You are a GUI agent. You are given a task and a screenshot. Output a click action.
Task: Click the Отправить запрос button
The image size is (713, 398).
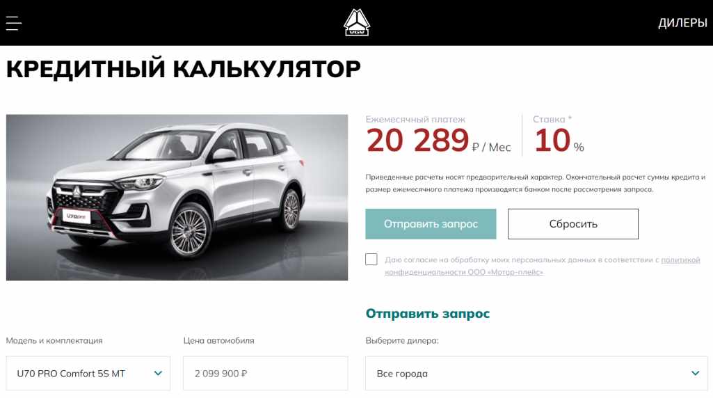431,224
